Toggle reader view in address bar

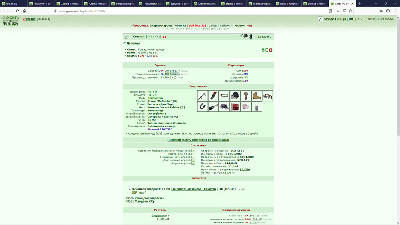pos(330,11)
